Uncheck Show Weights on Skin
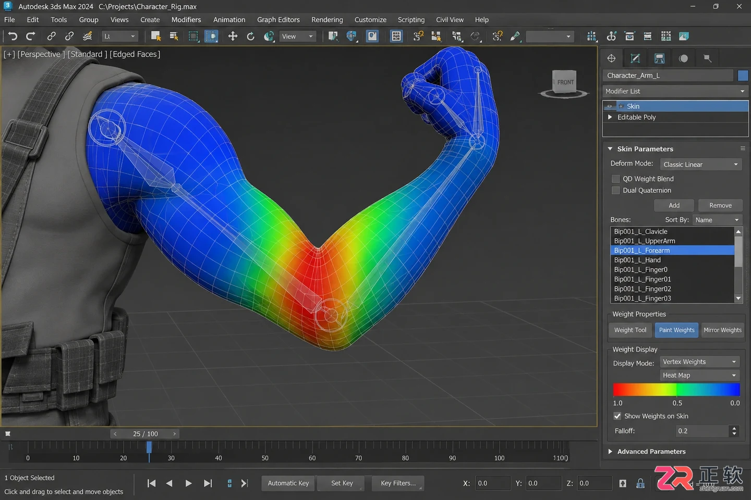This screenshot has height=500, width=751. point(617,416)
